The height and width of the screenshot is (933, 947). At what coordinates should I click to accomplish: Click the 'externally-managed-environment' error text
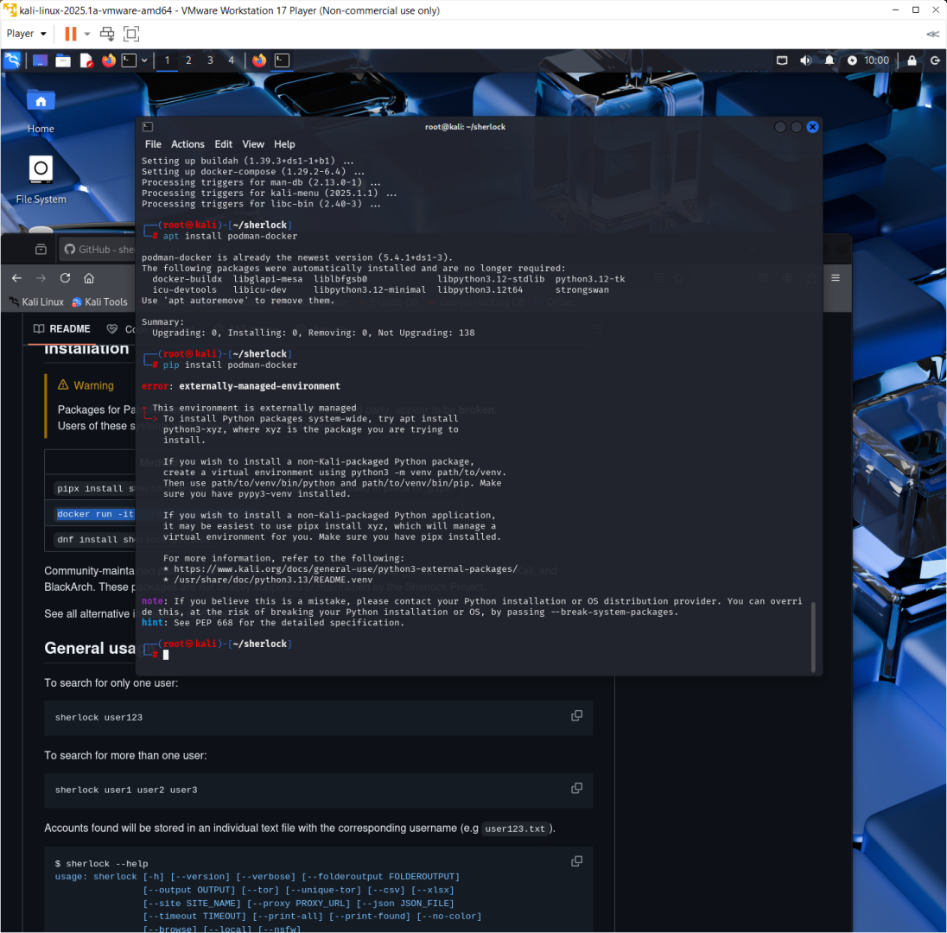[259, 386]
